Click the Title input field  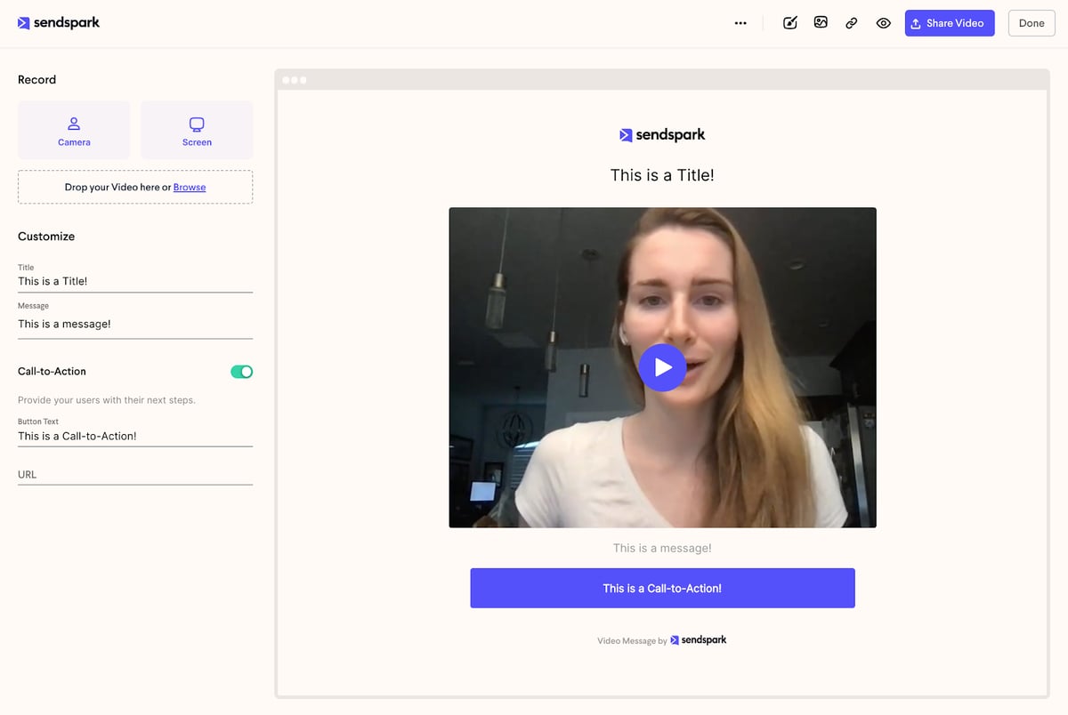133,280
